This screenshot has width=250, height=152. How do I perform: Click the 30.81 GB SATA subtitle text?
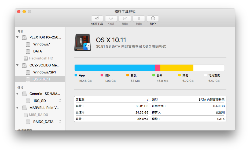[x=131, y=47]
